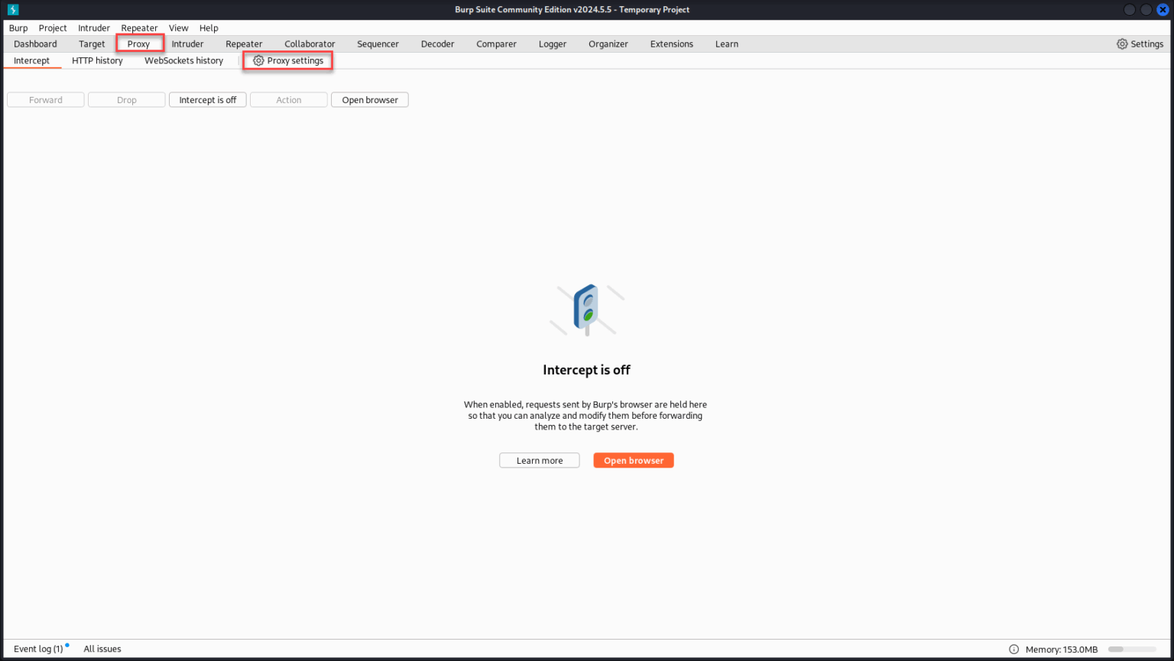
Task: Switch to the Repeater tab
Action: pos(244,44)
